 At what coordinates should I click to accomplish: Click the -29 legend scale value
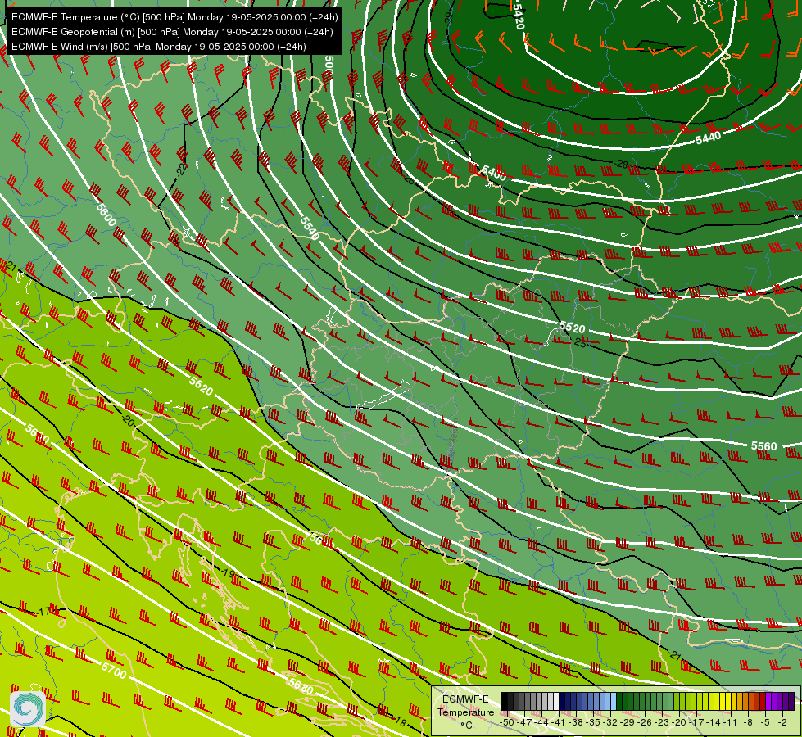pyautogui.click(x=628, y=723)
